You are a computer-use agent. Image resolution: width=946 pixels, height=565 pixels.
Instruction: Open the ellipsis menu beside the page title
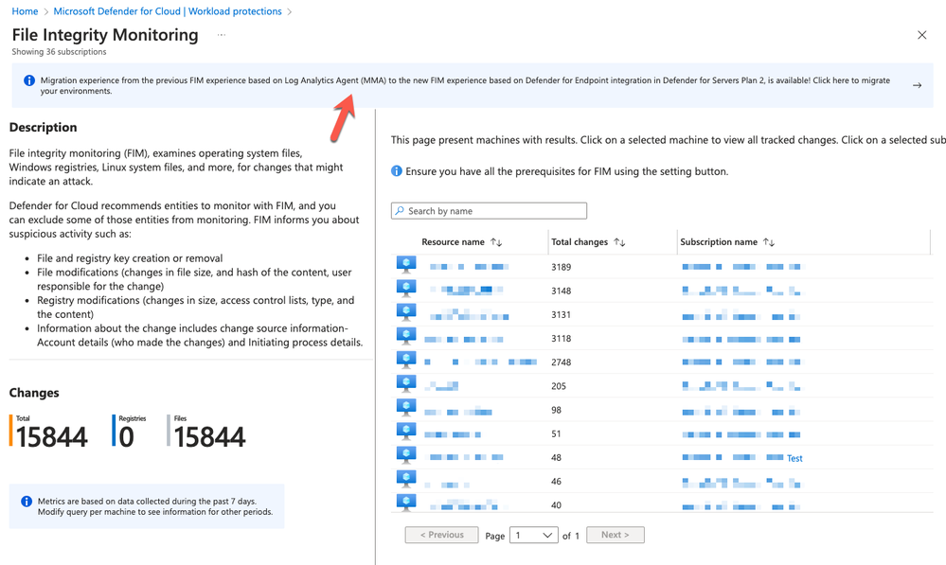[x=220, y=34]
